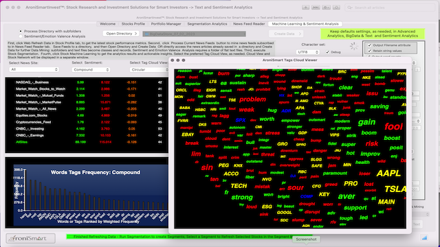The height and width of the screenshot is (247, 440).
Task: Open the Segmentation Analytics tab
Action: click(x=207, y=24)
